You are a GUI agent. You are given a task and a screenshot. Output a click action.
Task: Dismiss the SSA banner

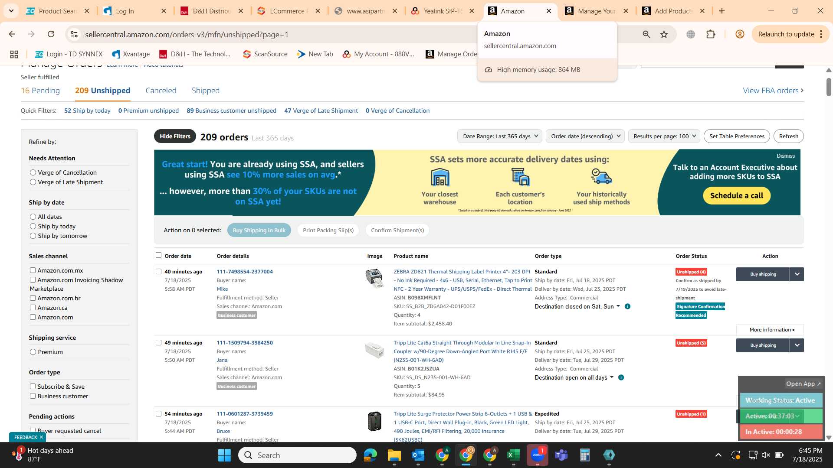click(x=786, y=156)
